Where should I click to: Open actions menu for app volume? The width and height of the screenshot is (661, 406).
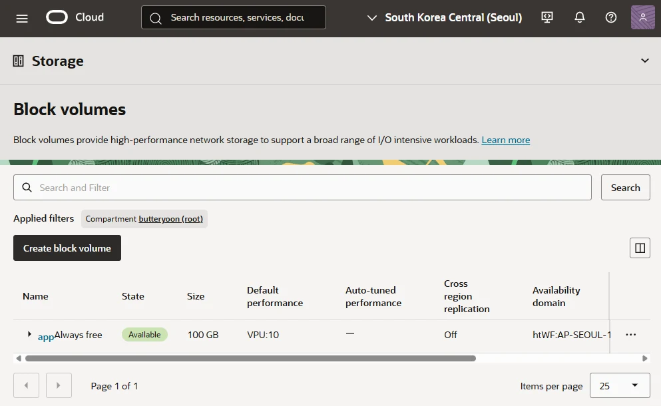pos(630,334)
